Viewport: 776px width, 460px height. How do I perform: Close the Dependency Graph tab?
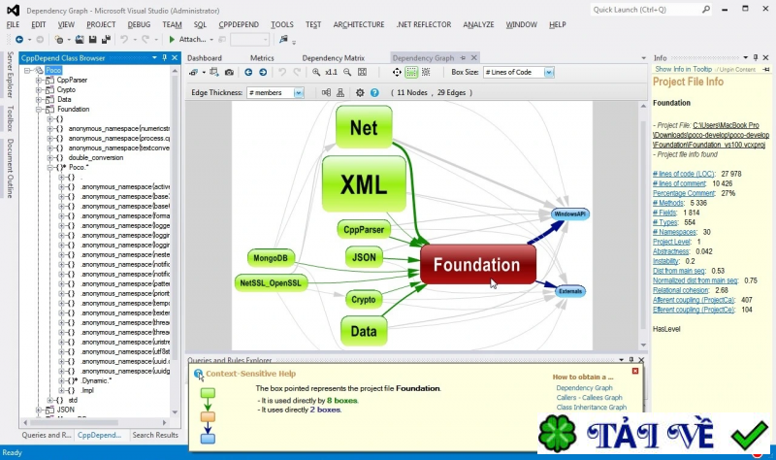pyautogui.click(x=473, y=58)
